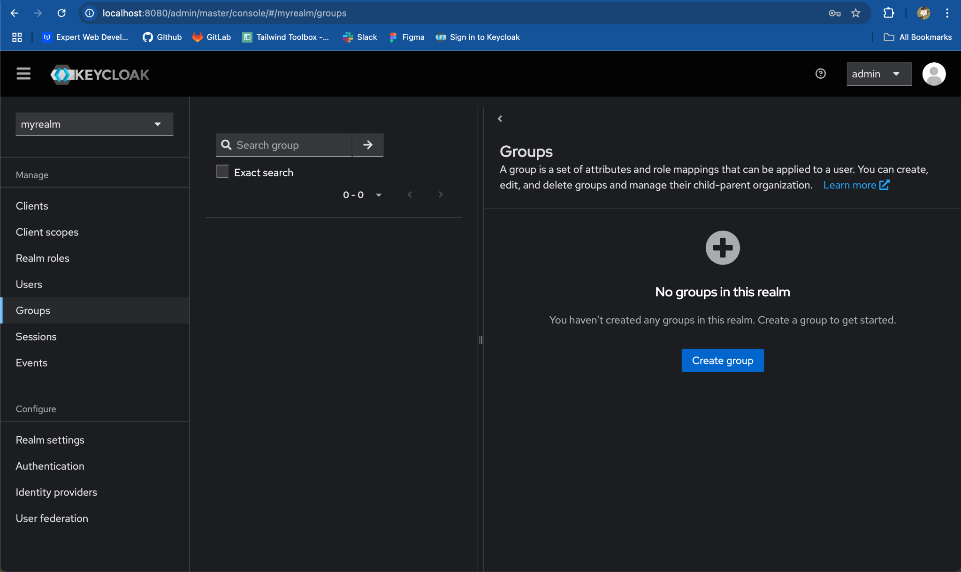
Task: Open browser extensions puzzle icon
Action: point(889,13)
